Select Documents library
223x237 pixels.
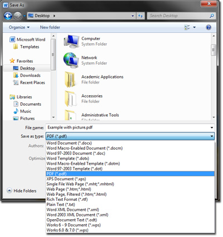27,104
